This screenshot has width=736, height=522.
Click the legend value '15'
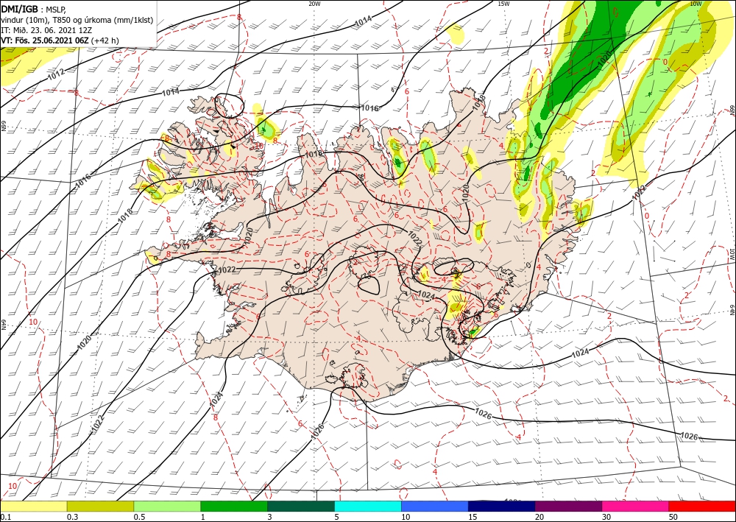pyautogui.click(x=473, y=517)
